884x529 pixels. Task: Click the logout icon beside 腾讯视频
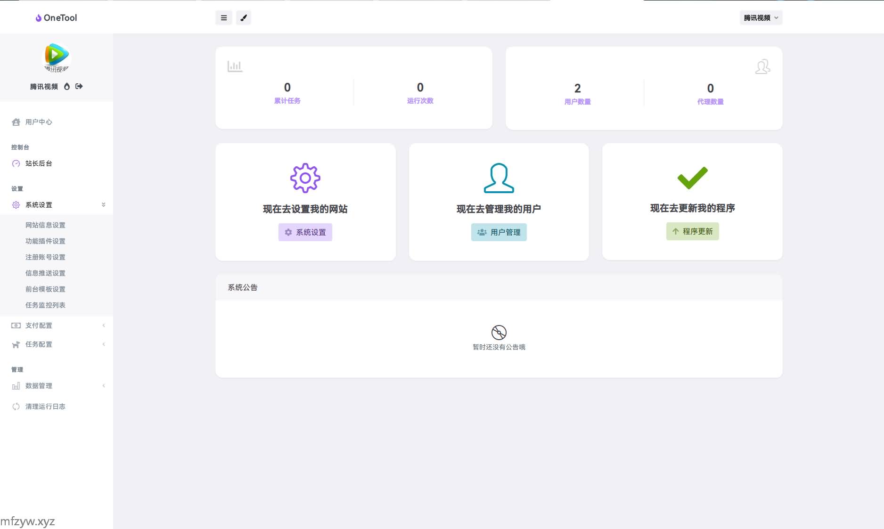click(79, 86)
